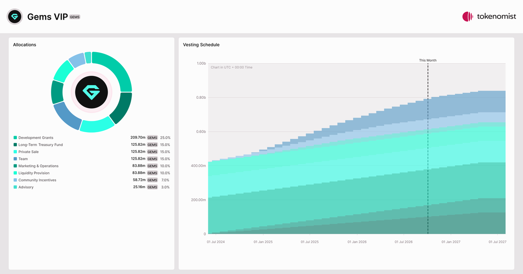
Task: Click the Gems VIP logo icon in header
Action: point(15,17)
